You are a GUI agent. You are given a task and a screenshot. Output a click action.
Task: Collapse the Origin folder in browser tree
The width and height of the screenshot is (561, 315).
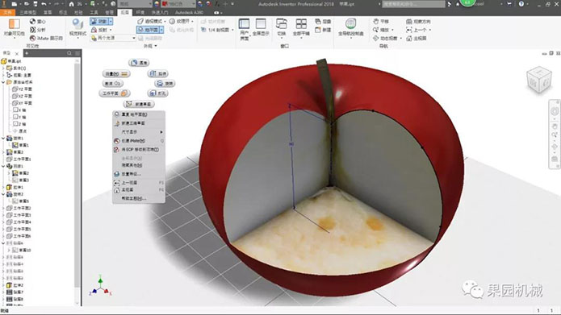click(x=3, y=82)
